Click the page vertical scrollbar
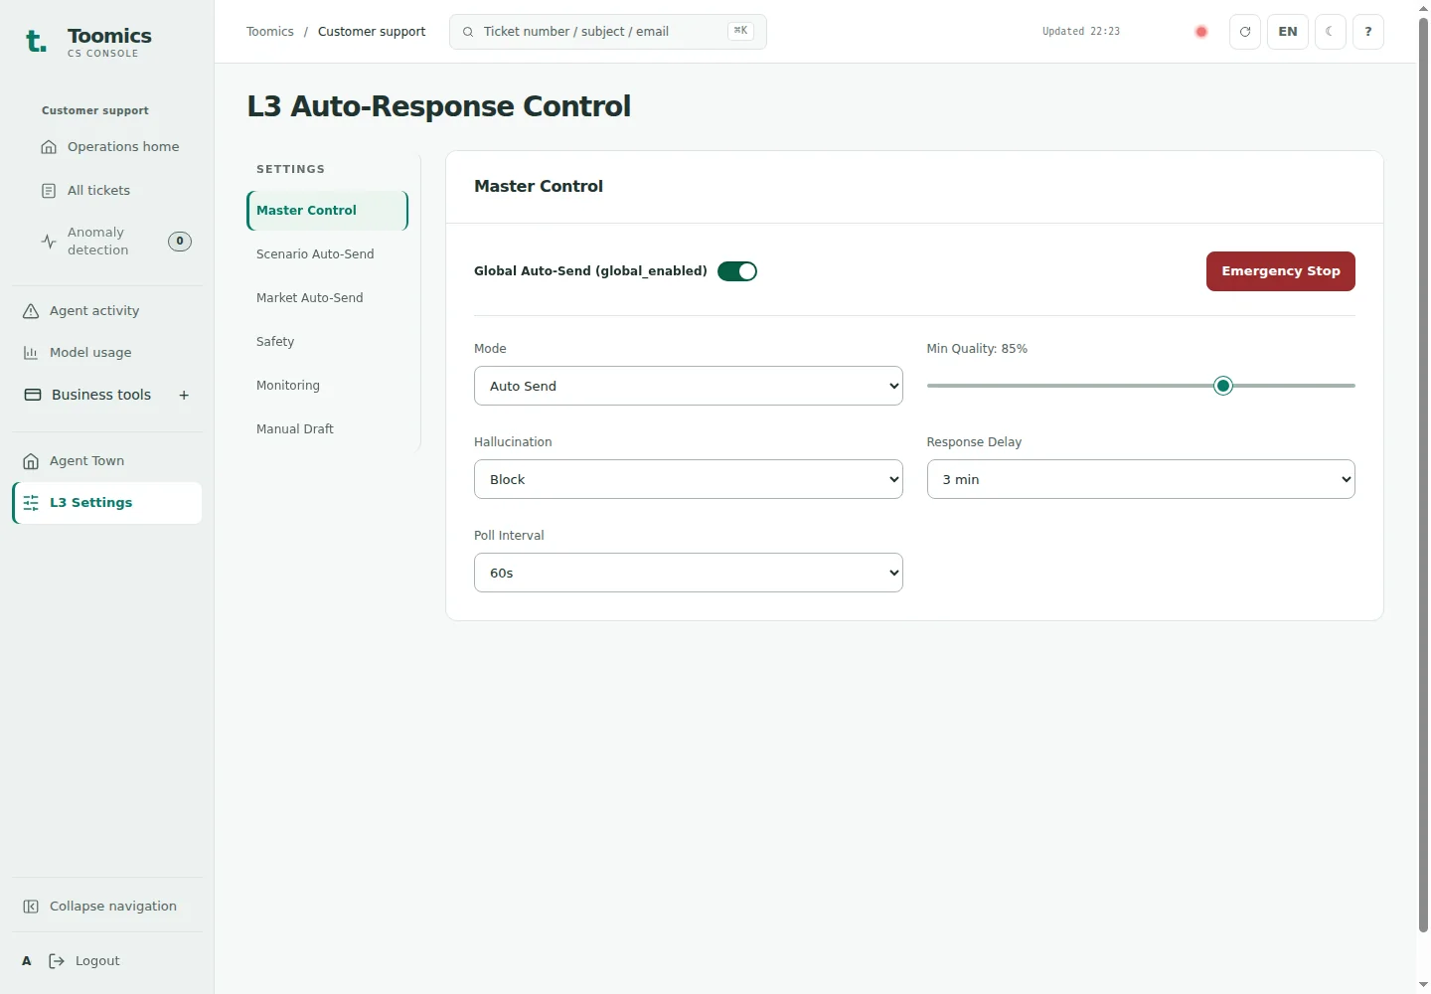Screen dimensions: 1431x994 pos(1423,475)
